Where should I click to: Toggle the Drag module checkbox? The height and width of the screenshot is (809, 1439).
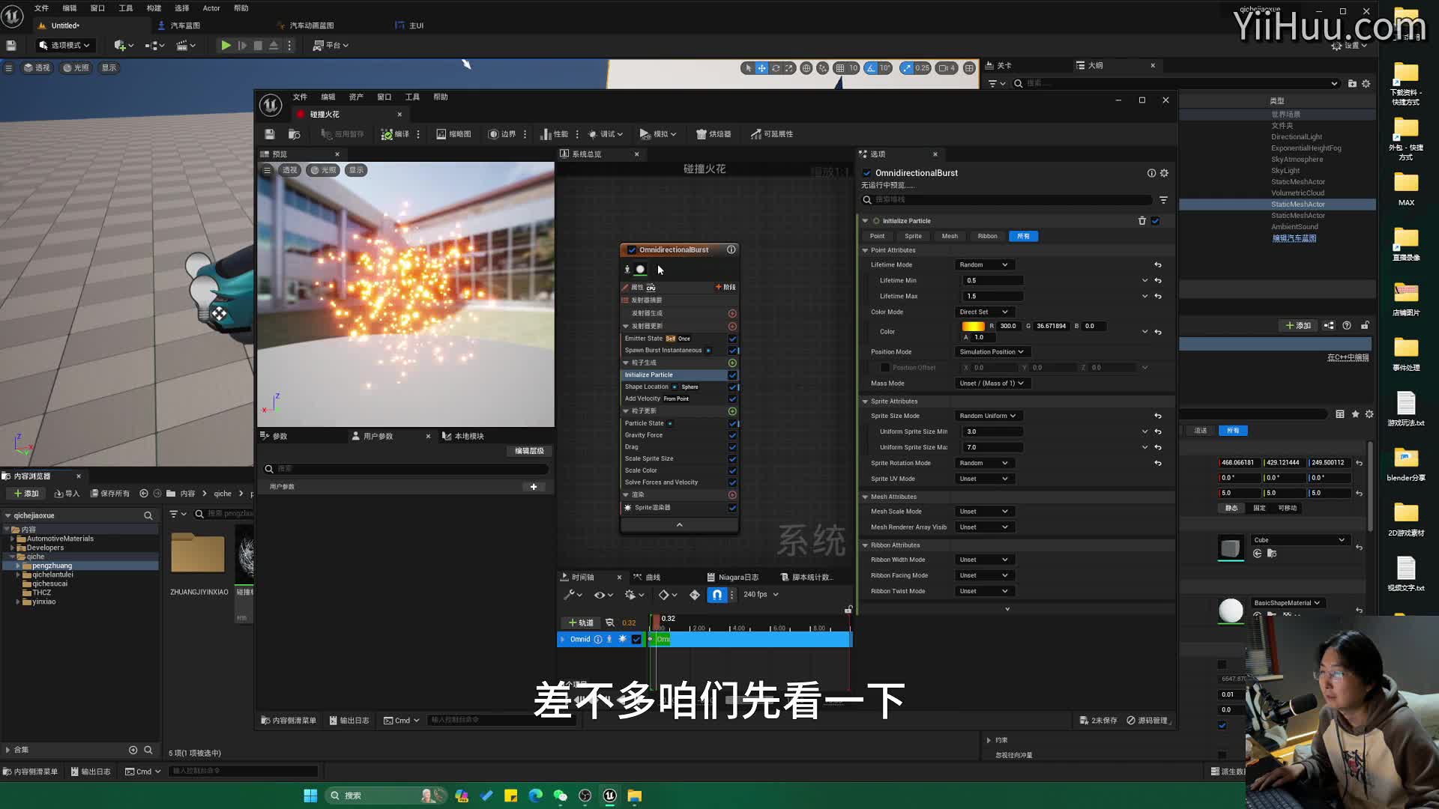(732, 447)
